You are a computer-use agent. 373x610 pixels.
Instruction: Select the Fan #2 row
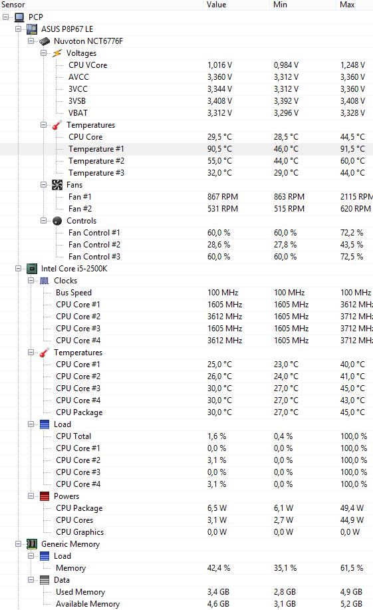coord(186,209)
